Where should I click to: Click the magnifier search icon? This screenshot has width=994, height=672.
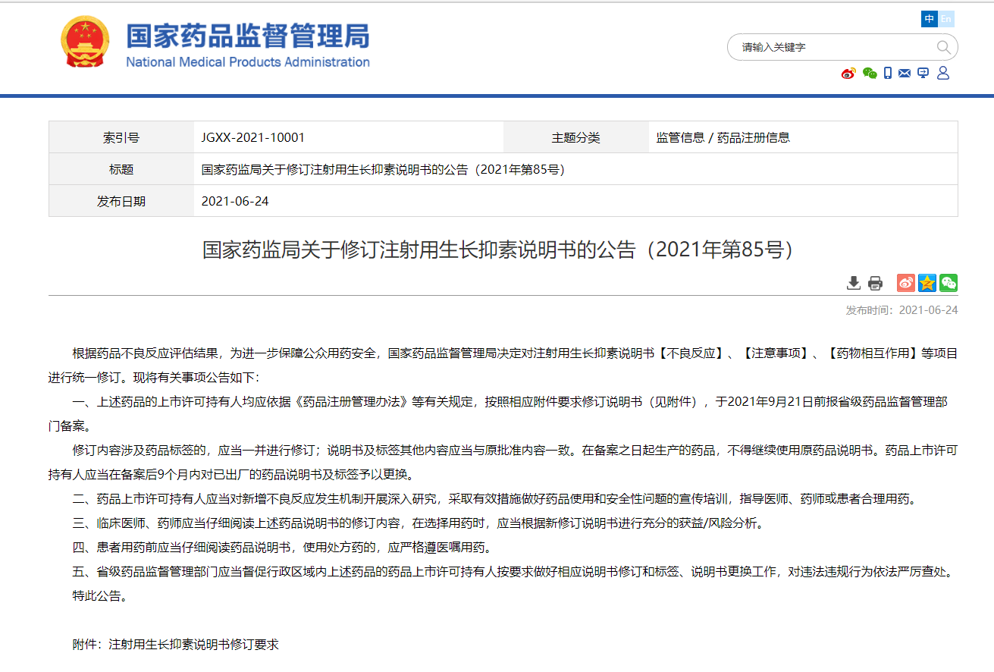pos(944,47)
